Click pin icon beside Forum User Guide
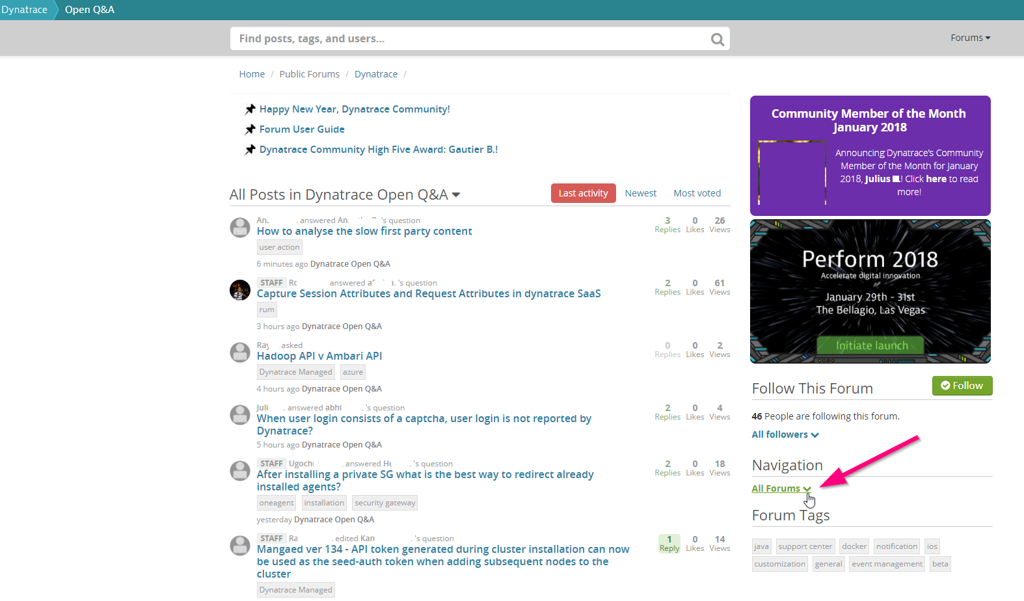Screen dimensions: 1024x601 [x=250, y=129]
